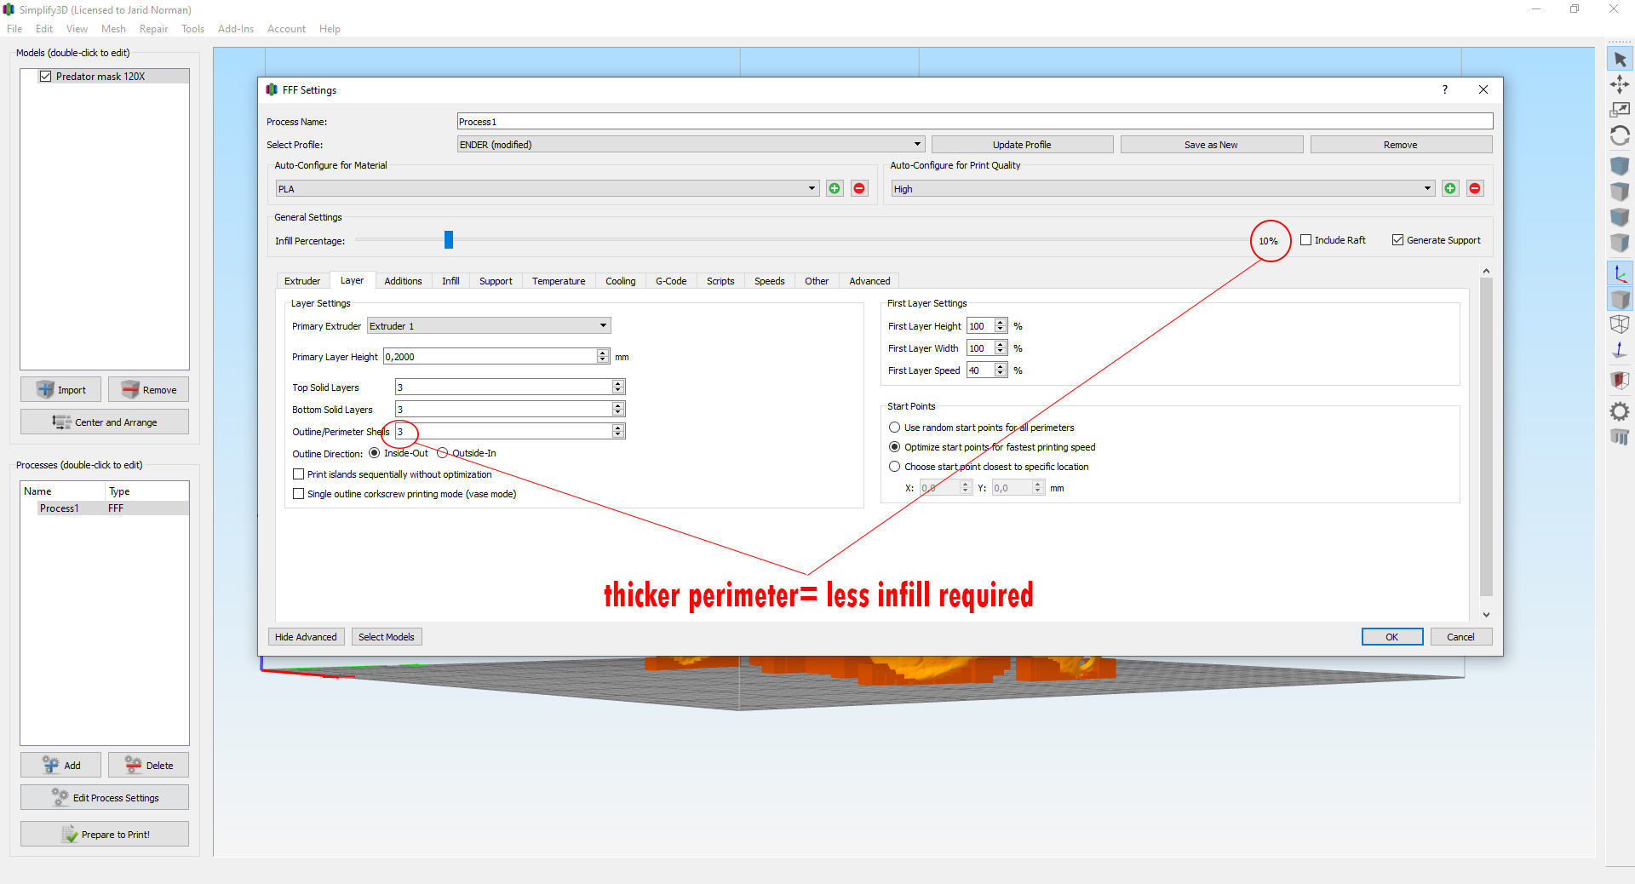The width and height of the screenshot is (1635, 884).
Task: Click the Bottom Solid Layers spinner arrows
Action: pos(618,410)
